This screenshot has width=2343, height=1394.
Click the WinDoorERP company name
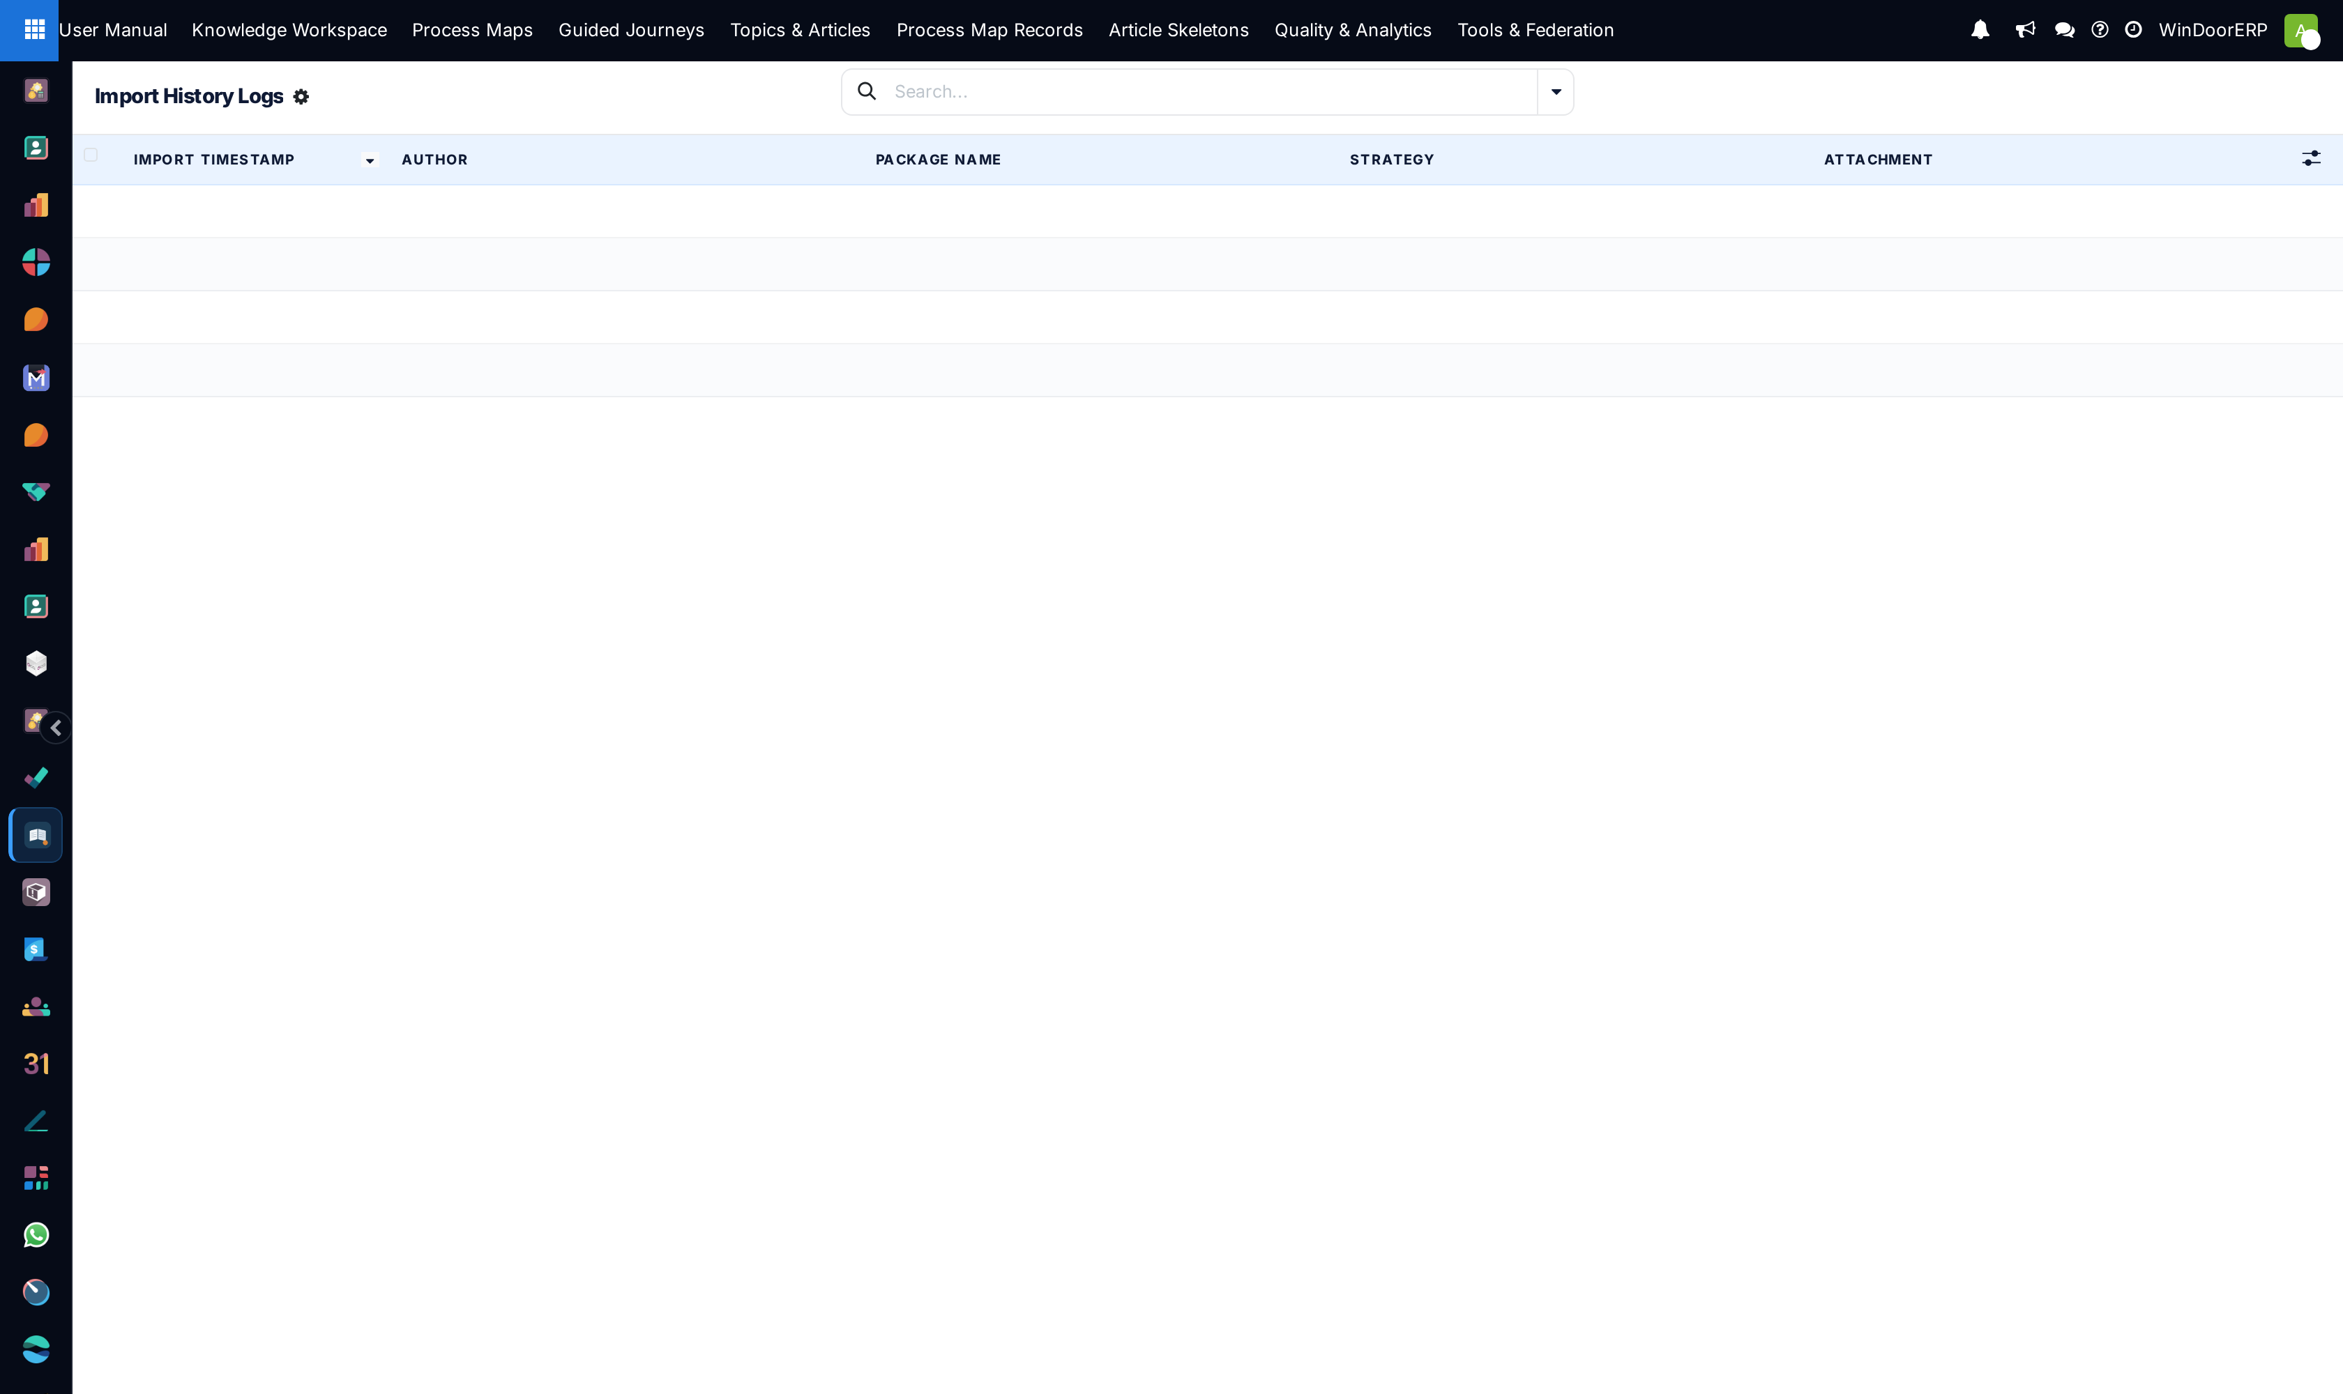pyautogui.click(x=2213, y=30)
